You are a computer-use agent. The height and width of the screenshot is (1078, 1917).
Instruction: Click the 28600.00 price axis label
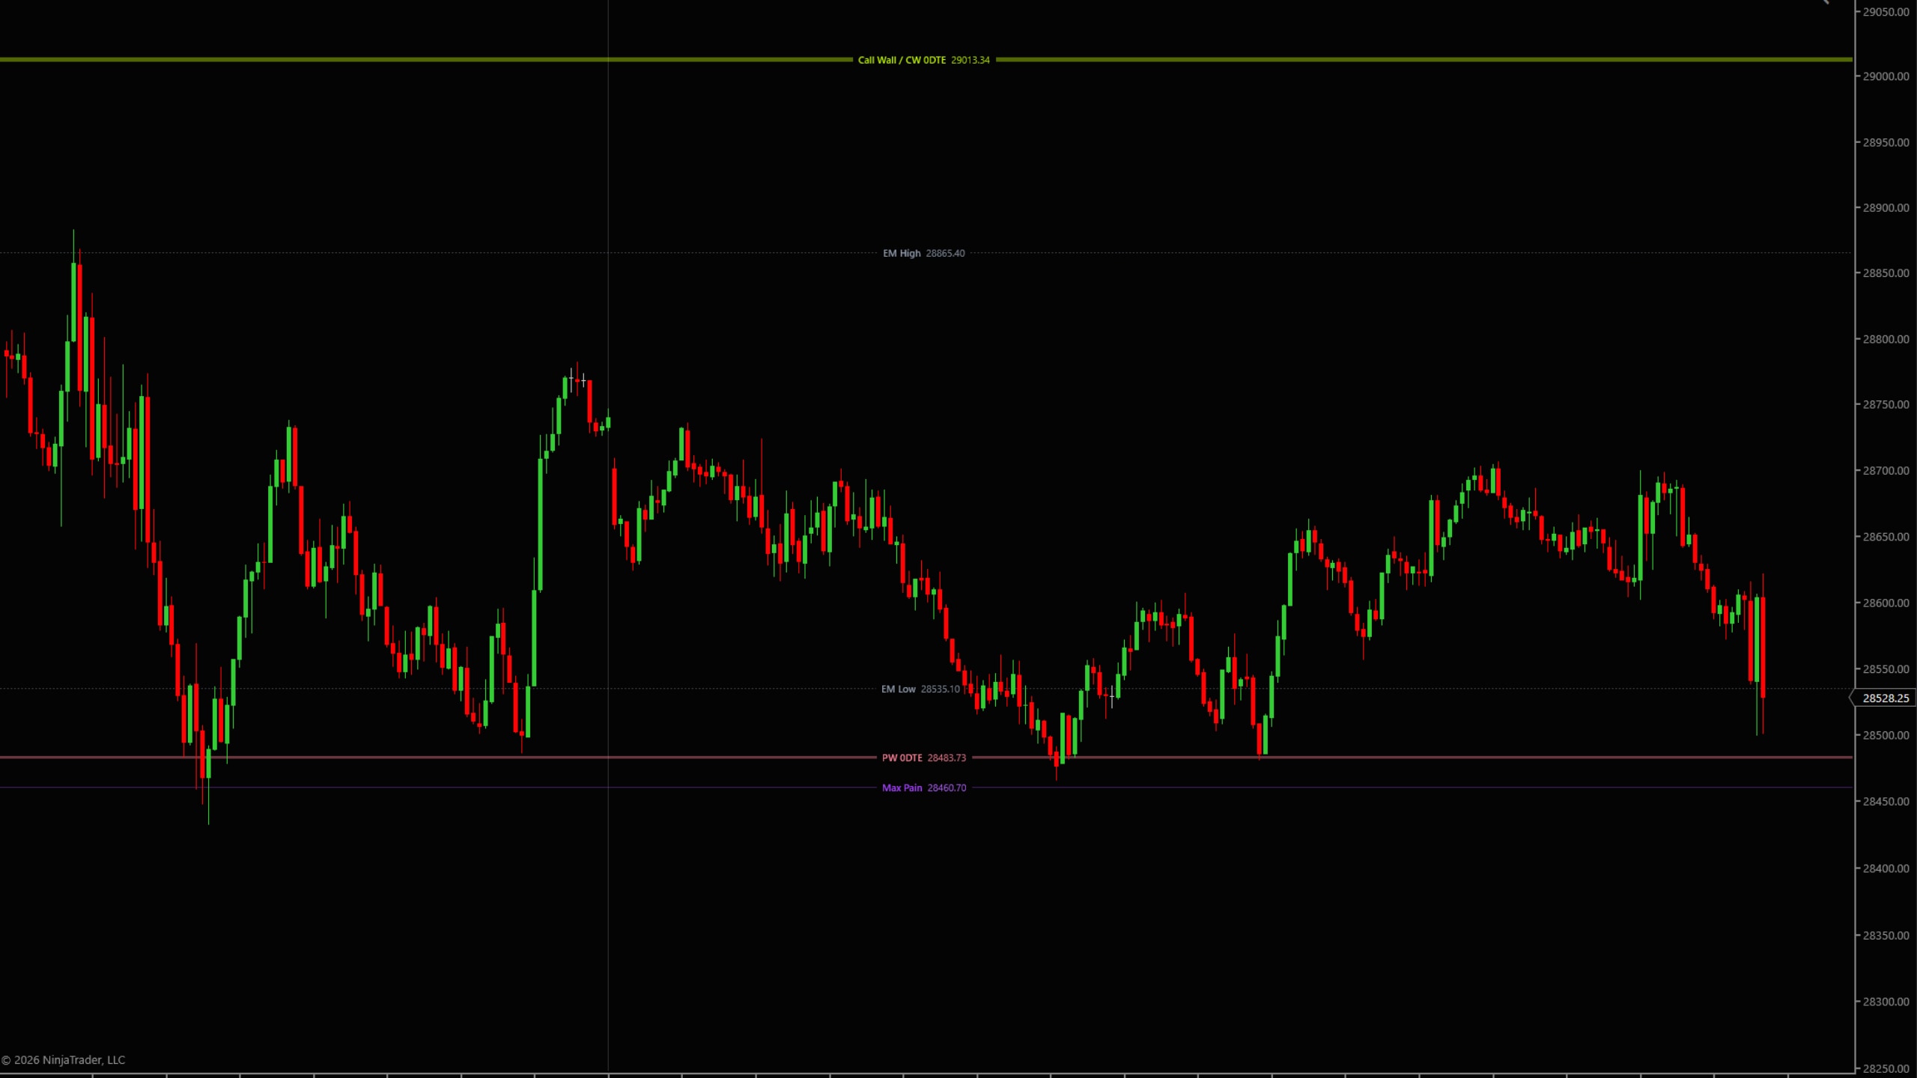(x=1886, y=603)
